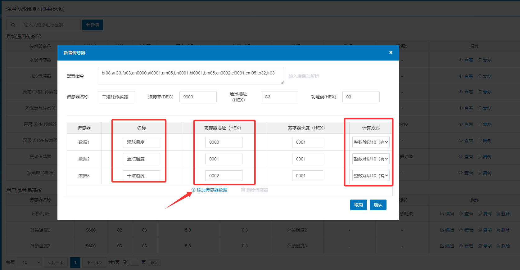Click the 取消 button
The width and height of the screenshot is (520, 270).
(x=359, y=205)
